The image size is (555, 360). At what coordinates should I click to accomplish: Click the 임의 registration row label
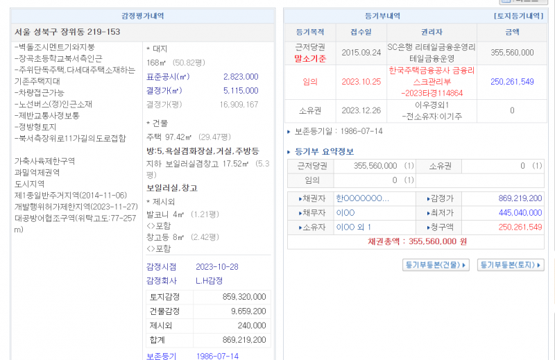pyautogui.click(x=310, y=81)
